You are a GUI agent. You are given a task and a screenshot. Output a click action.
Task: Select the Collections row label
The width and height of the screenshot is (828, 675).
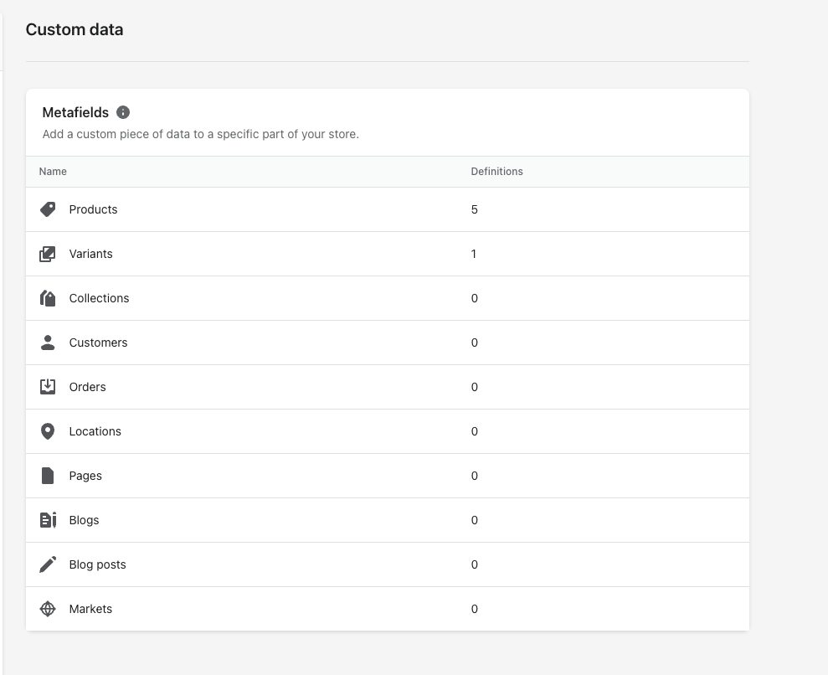(99, 298)
